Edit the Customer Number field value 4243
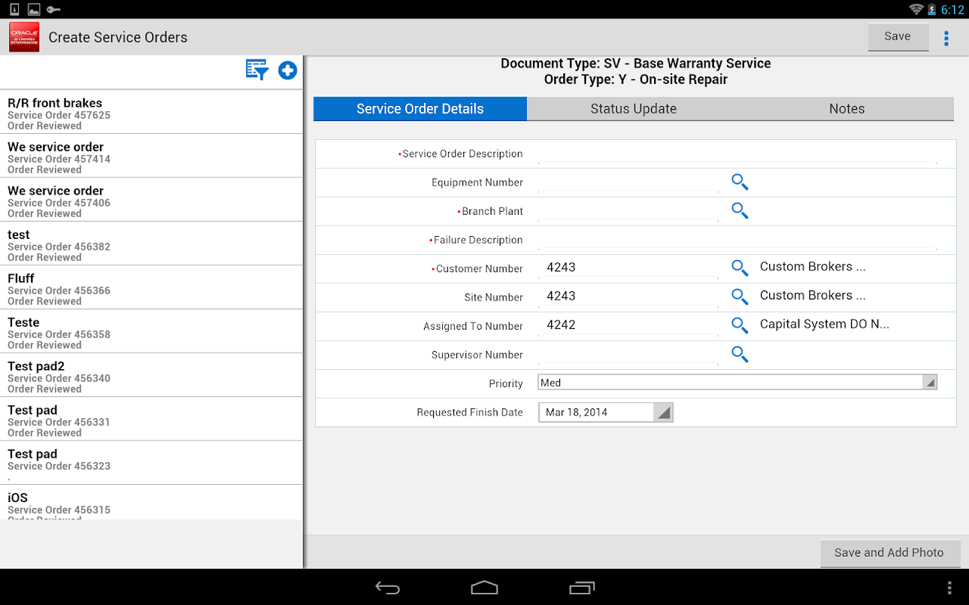The image size is (969, 605). [628, 268]
